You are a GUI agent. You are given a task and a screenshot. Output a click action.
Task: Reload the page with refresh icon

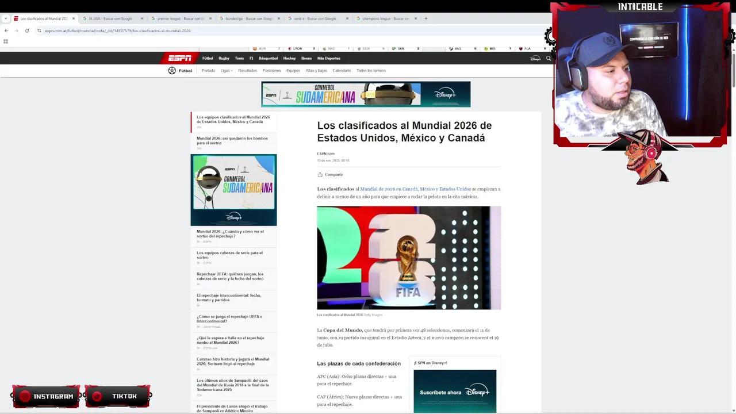tap(26, 30)
